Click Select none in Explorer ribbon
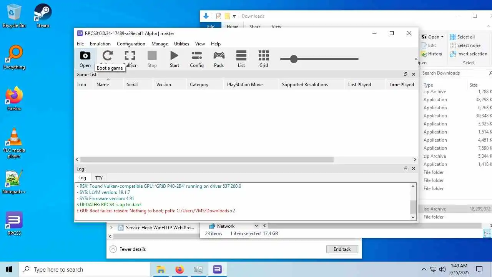This screenshot has height=277, width=492. [x=465, y=45]
